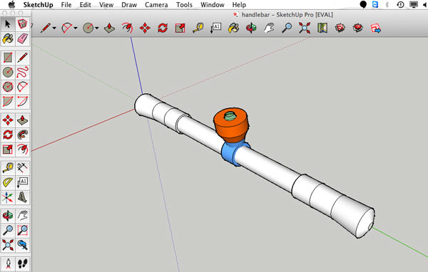Open the Extension Warehouse icon
428x272 pixels.
[x=357, y=28]
